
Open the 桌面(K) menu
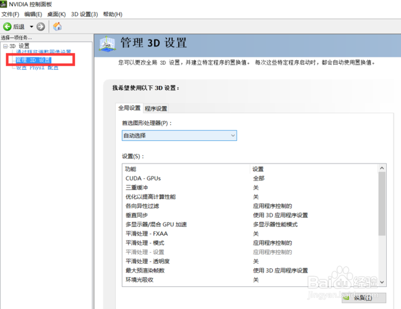[56, 14]
